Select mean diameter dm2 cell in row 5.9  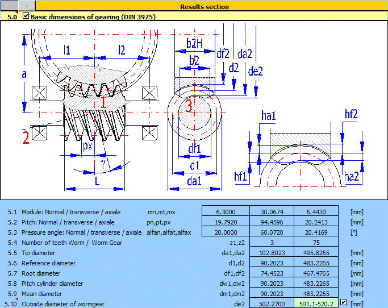tap(316, 294)
